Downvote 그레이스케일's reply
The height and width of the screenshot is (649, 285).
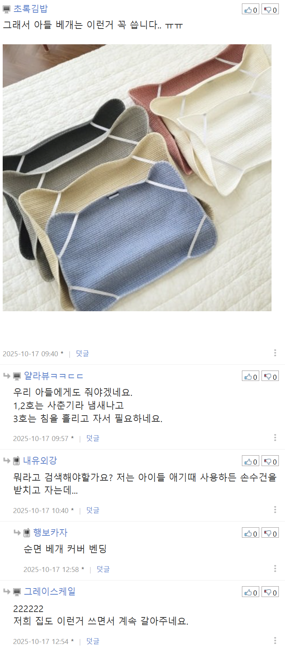point(270,592)
